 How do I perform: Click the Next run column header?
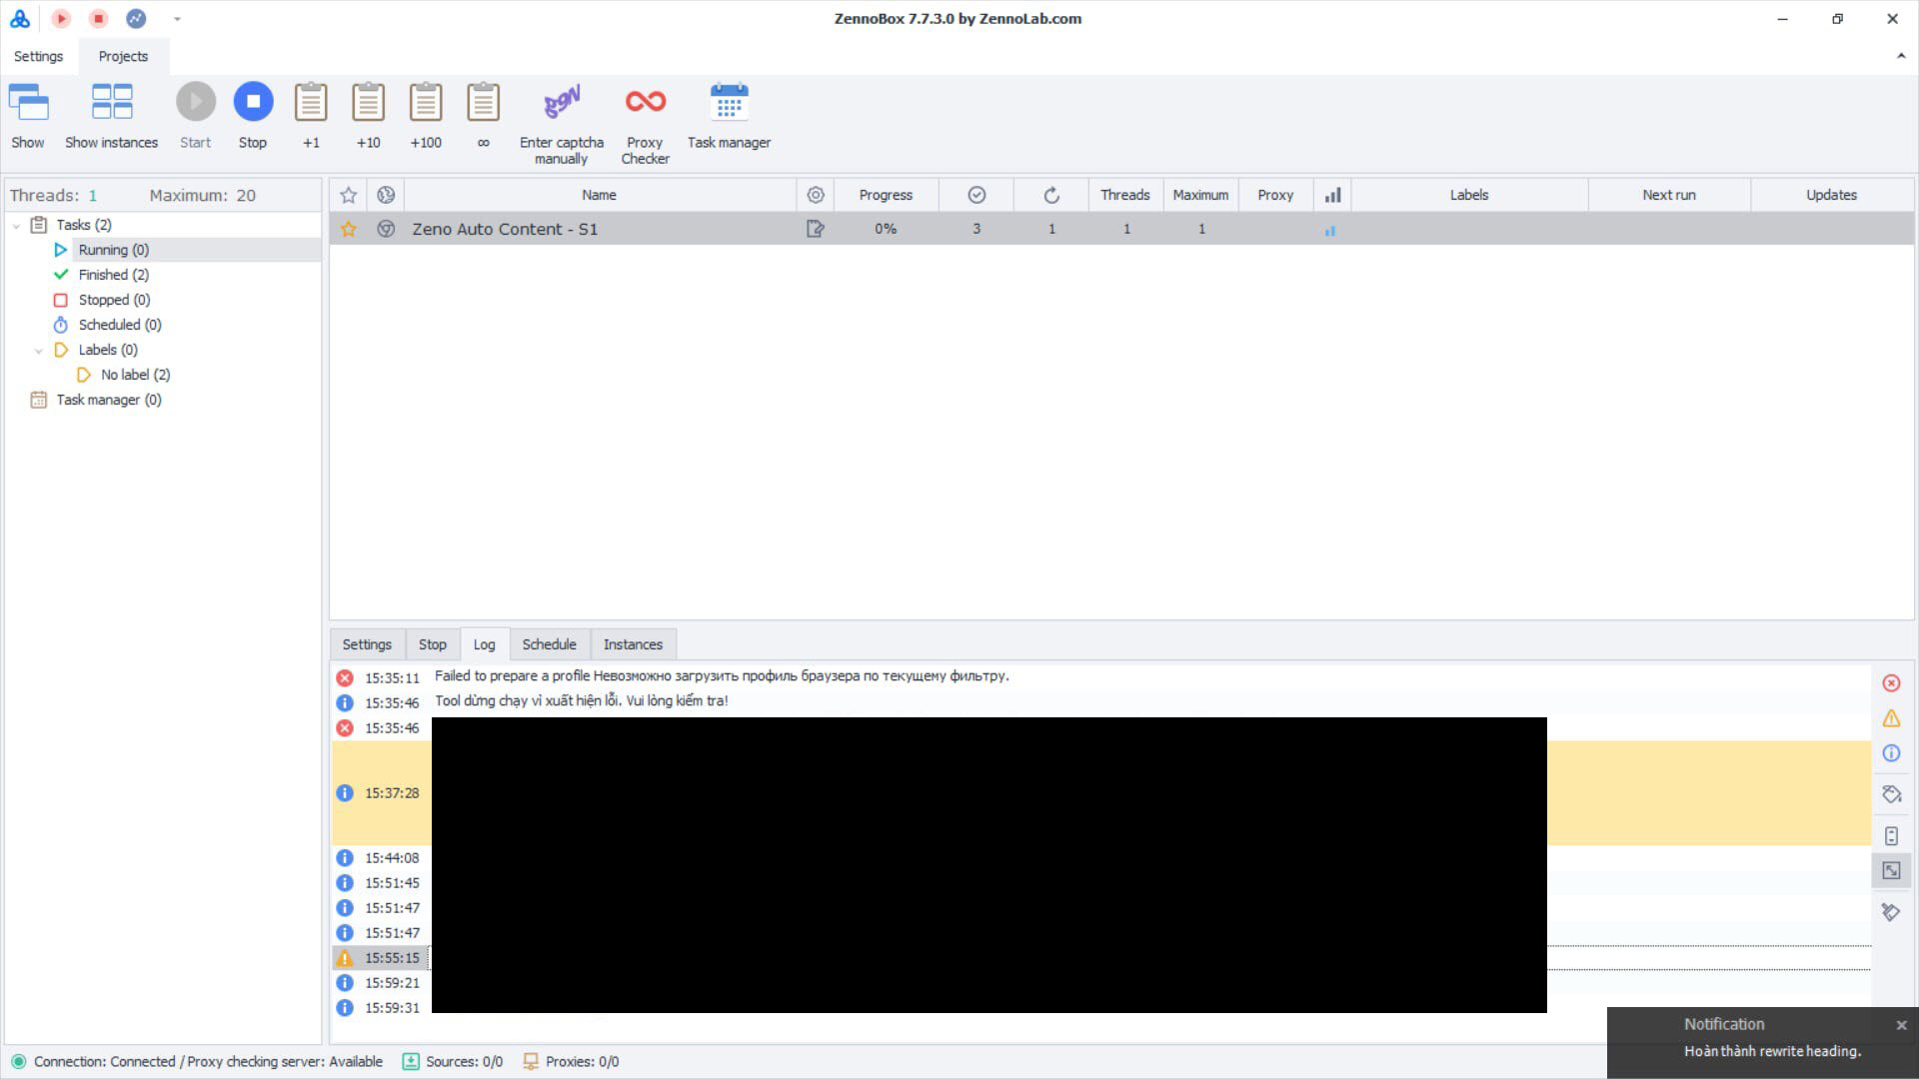point(1669,195)
